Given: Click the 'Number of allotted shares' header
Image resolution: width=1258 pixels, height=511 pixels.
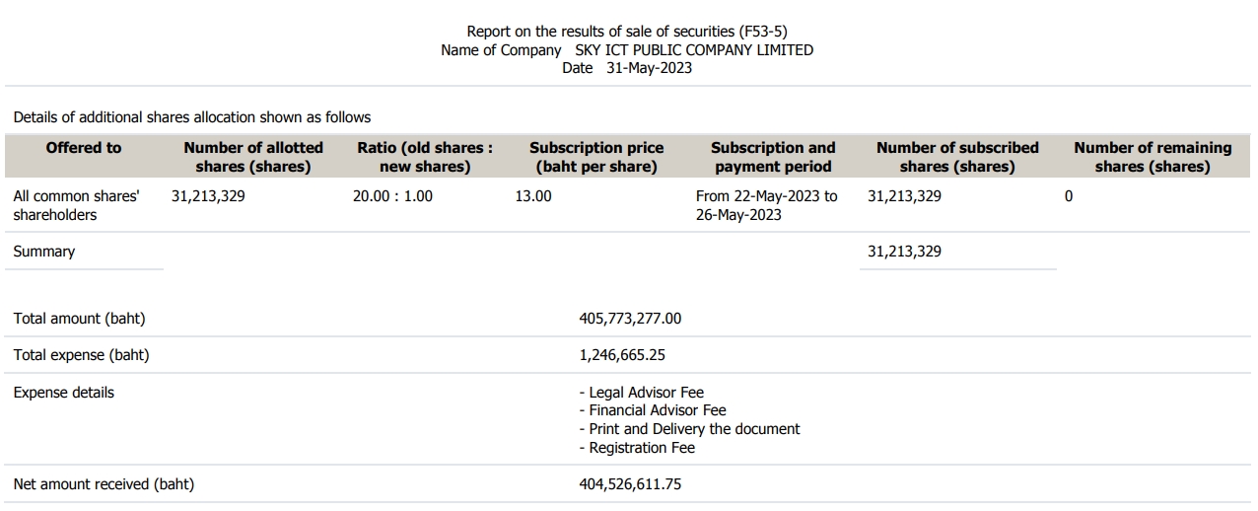Looking at the screenshot, I should click(253, 157).
